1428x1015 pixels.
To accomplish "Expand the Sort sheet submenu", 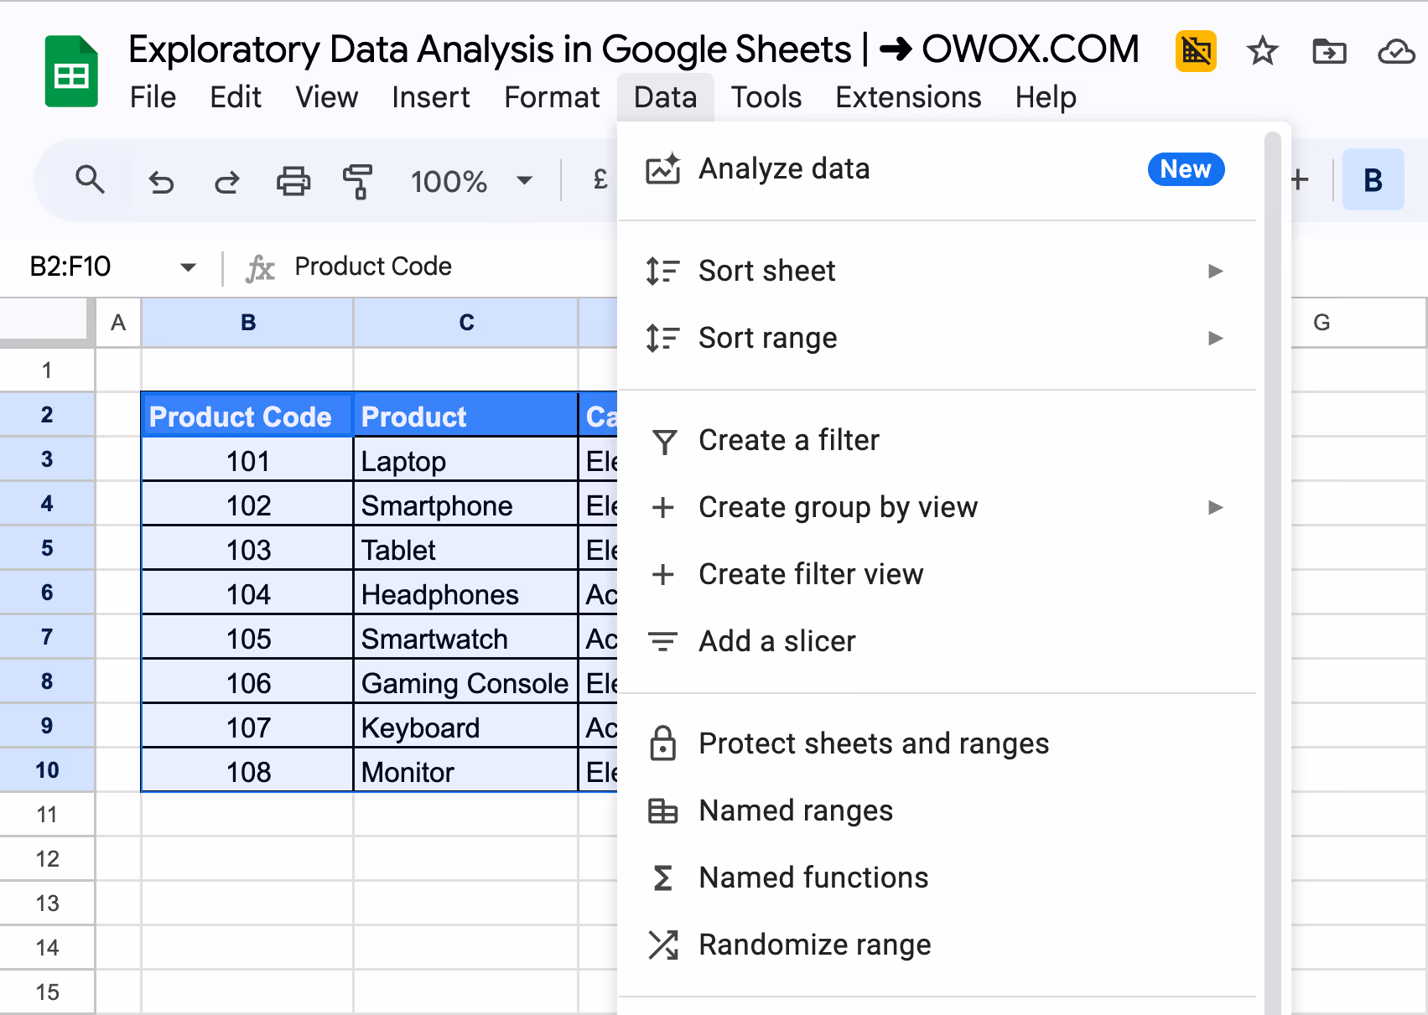I will click(x=1215, y=271).
